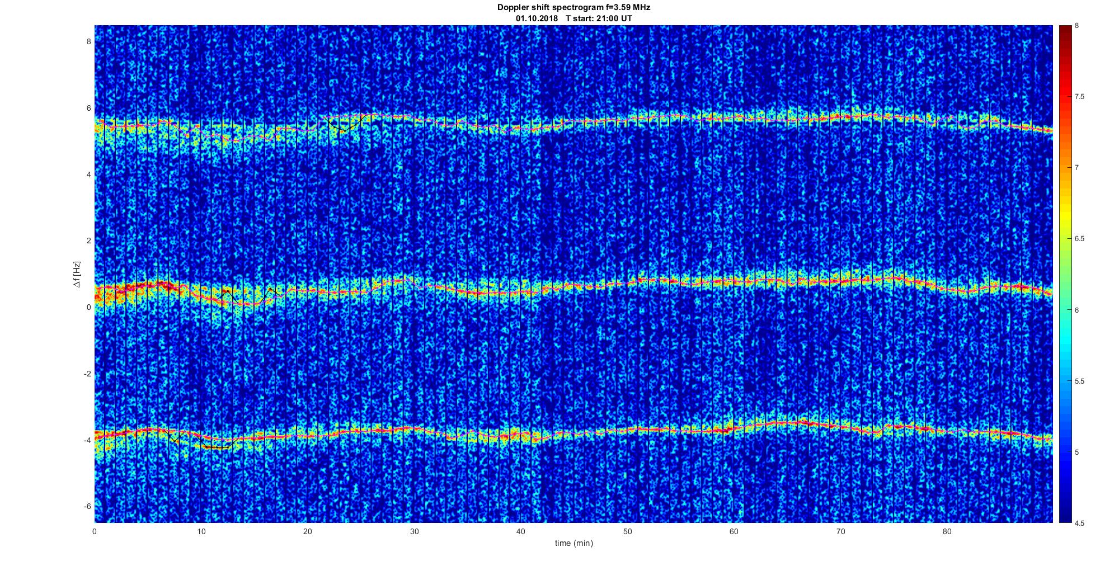This screenshot has width=1119, height=561.
Task: Click the subtitle '01.10.2018 T start: 21:00 UT'
Action: coord(573,18)
